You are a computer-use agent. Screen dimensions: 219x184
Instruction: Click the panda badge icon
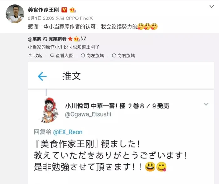(84, 39)
